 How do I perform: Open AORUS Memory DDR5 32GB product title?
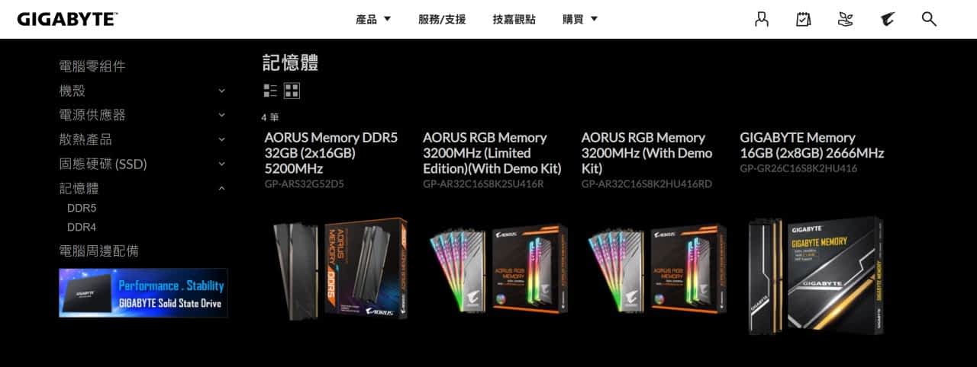(331, 153)
